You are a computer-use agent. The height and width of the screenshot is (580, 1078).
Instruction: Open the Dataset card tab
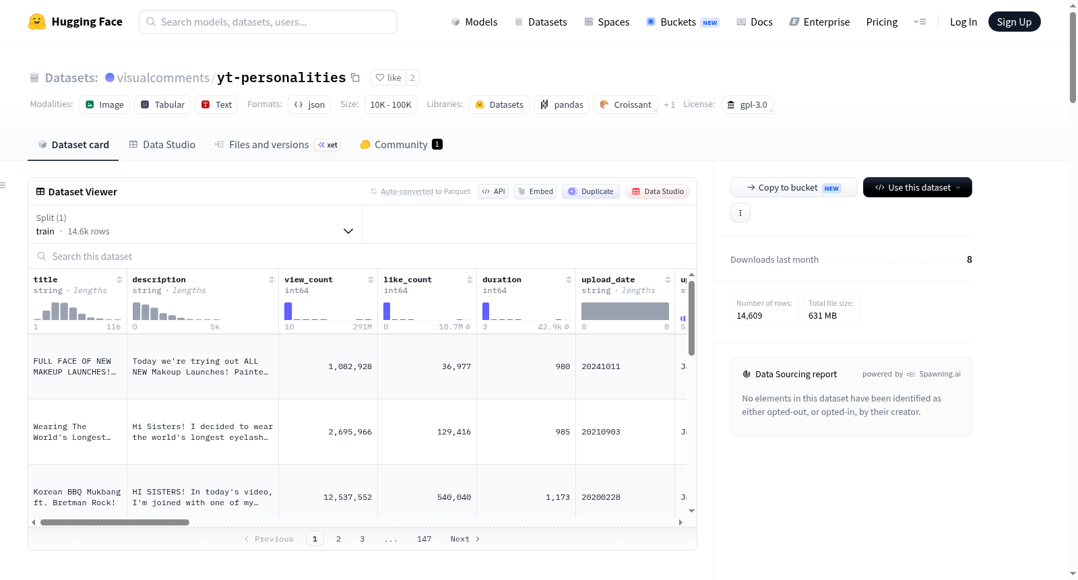pos(73,144)
